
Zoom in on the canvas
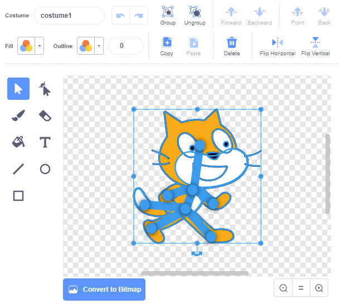[x=319, y=288]
